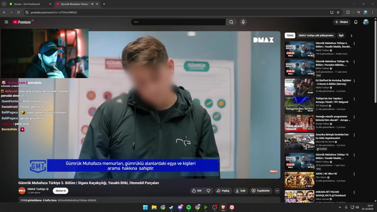
Task: Open Gümrük Muhafaza 15. Bölüm thumbnail
Action: (x=299, y=161)
